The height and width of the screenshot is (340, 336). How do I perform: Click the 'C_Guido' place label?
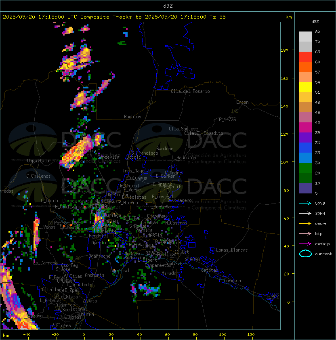tap(49, 201)
